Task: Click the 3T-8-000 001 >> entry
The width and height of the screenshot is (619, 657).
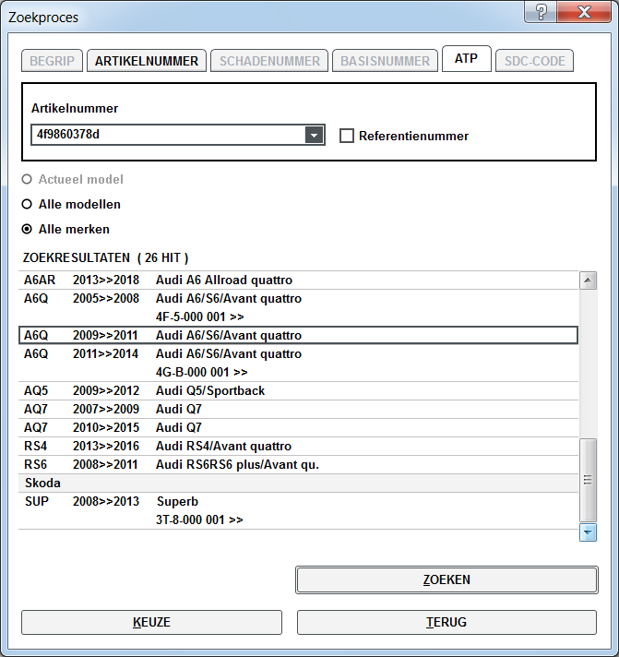Action: click(199, 520)
